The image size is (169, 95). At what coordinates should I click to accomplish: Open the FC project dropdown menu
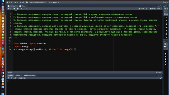point(166,2)
